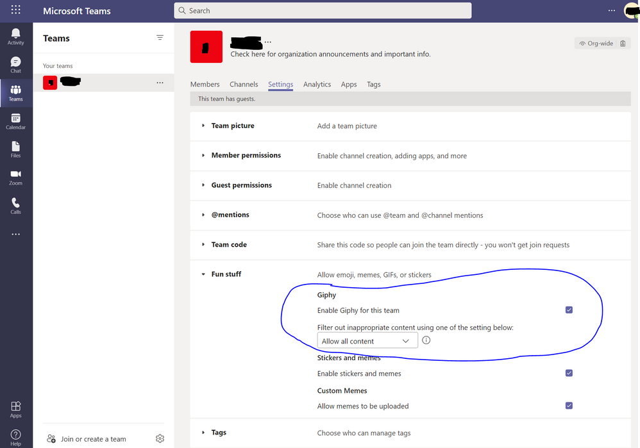Switch to the Analytics tab
The image size is (640, 448).
pos(317,84)
